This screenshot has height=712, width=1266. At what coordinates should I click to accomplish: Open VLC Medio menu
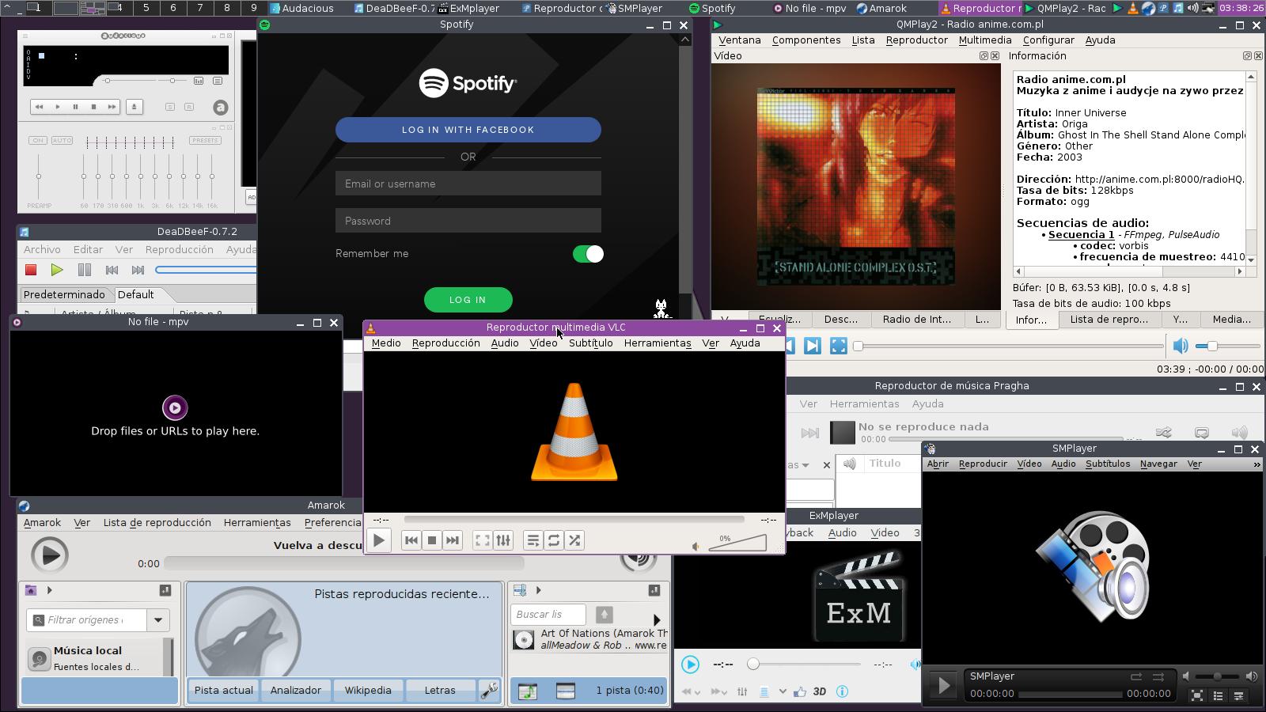386,343
